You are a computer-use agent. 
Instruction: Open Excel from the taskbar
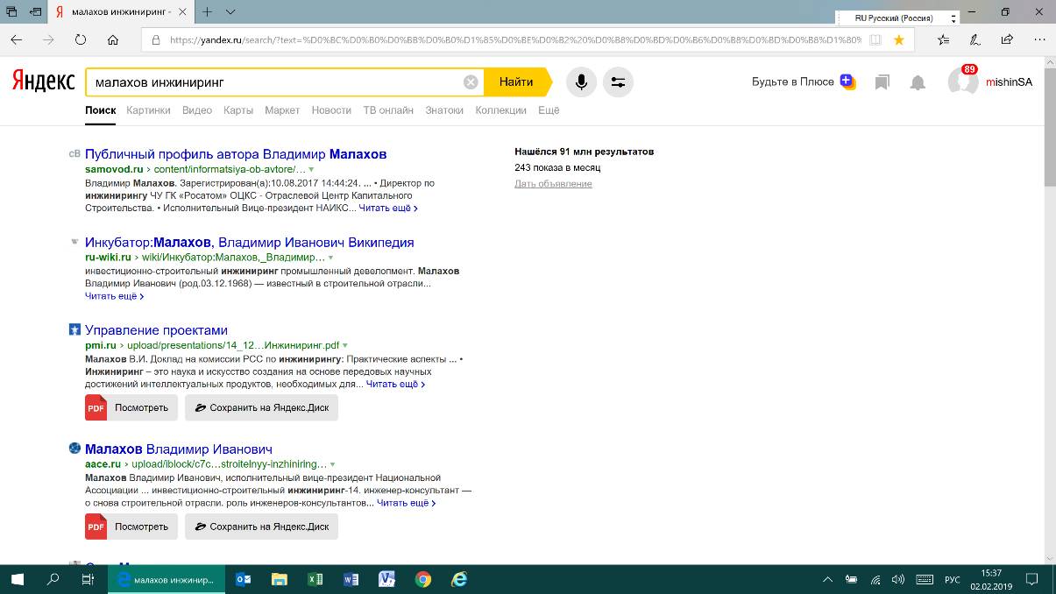click(x=315, y=579)
